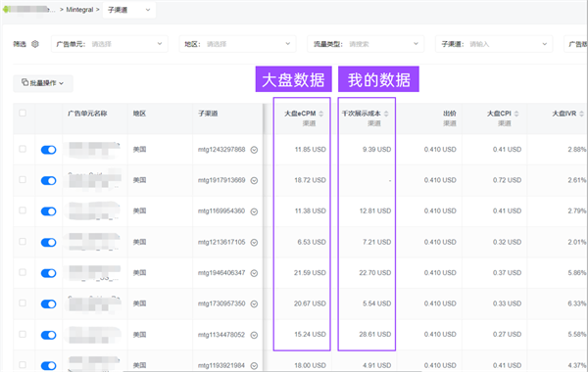Open the 批量操作 batch operations button
This screenshot has width=588, height=372.
[x=43, y=83]
